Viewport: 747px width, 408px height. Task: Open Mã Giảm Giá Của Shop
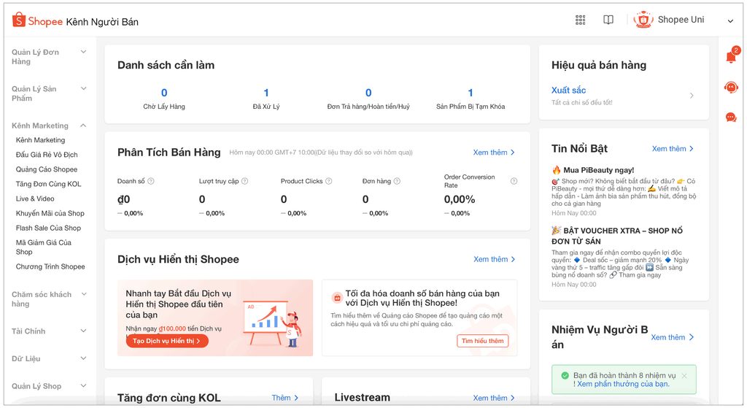pos(43,247)
